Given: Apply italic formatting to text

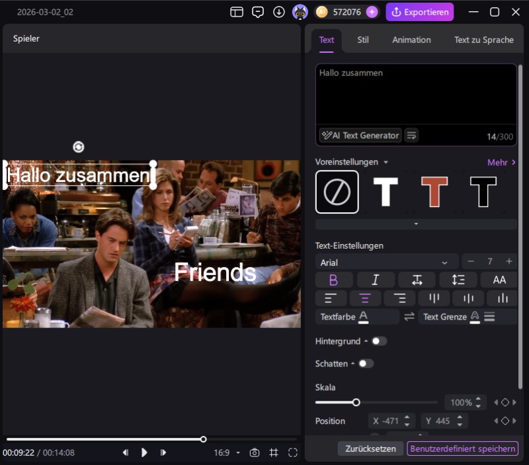Looking at the screenshot, I should click(375, 280).
